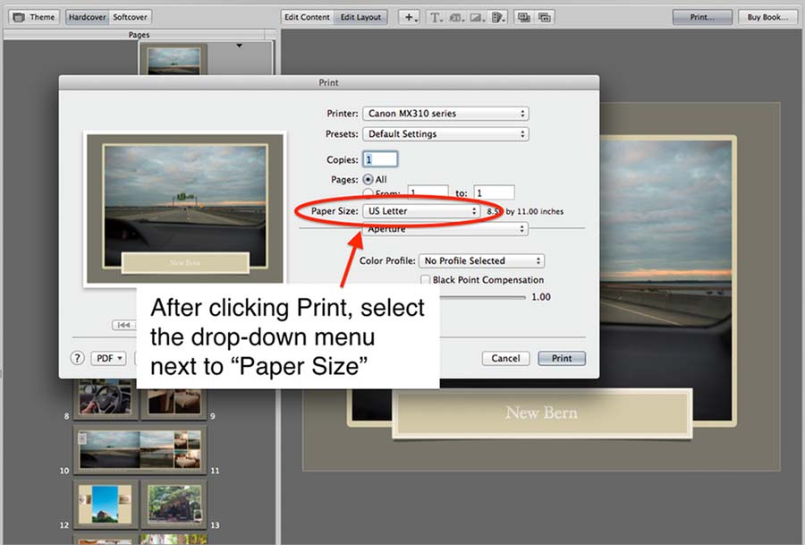
Task: Select the All pages radio button
Action: 368,179
